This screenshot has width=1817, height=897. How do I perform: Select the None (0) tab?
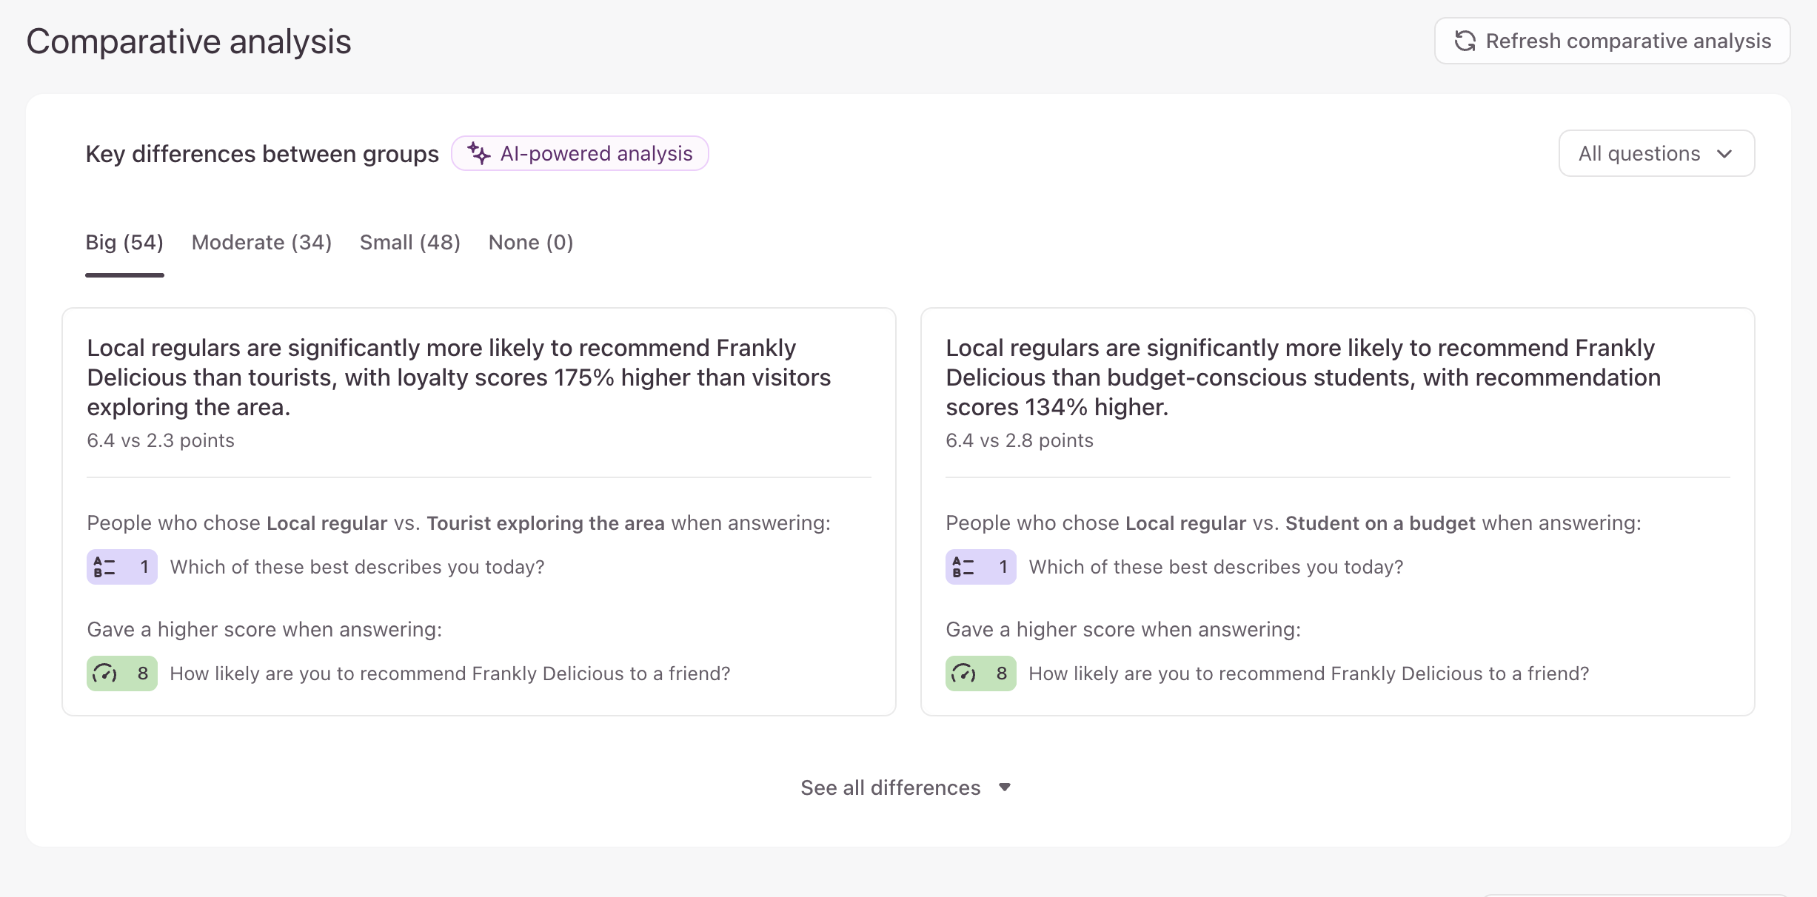pyautogui.click(x=531, y=242)
